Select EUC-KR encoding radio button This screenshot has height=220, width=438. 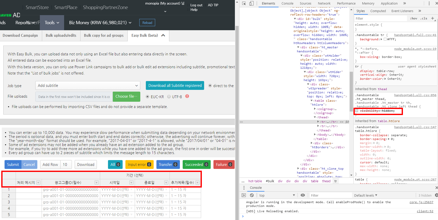click(148, 97)
